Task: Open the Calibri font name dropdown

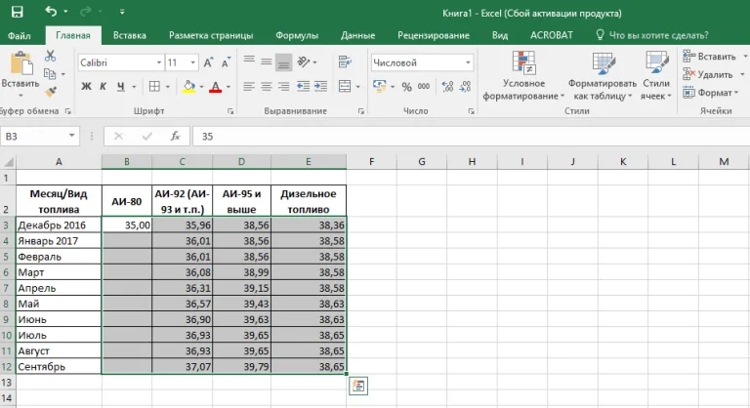Action: (x=159, y=62)
